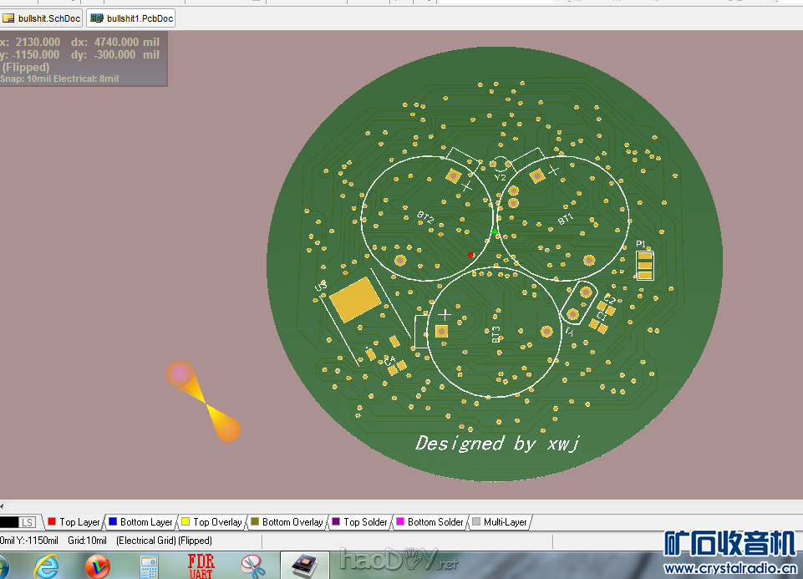Click the PcbDoc document tab icon
This screenshot has height=579, width=803.
97,18
